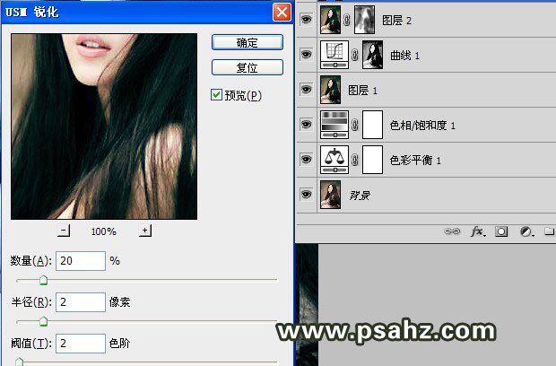Click the 半径 radius input field
556x366 pixels.
(x=81, y=301)
